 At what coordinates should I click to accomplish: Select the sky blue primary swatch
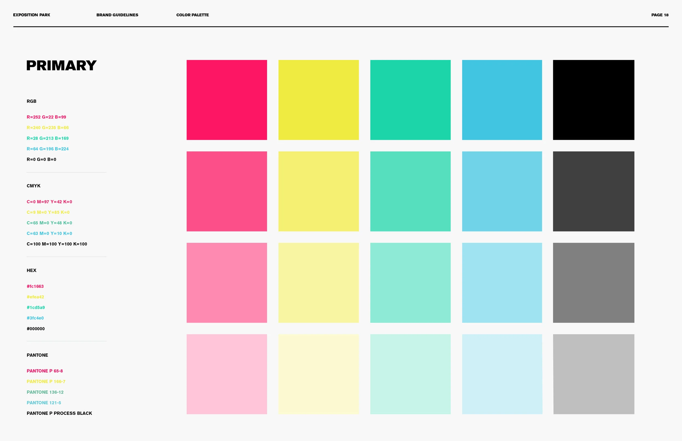click(x=501, y=100)
